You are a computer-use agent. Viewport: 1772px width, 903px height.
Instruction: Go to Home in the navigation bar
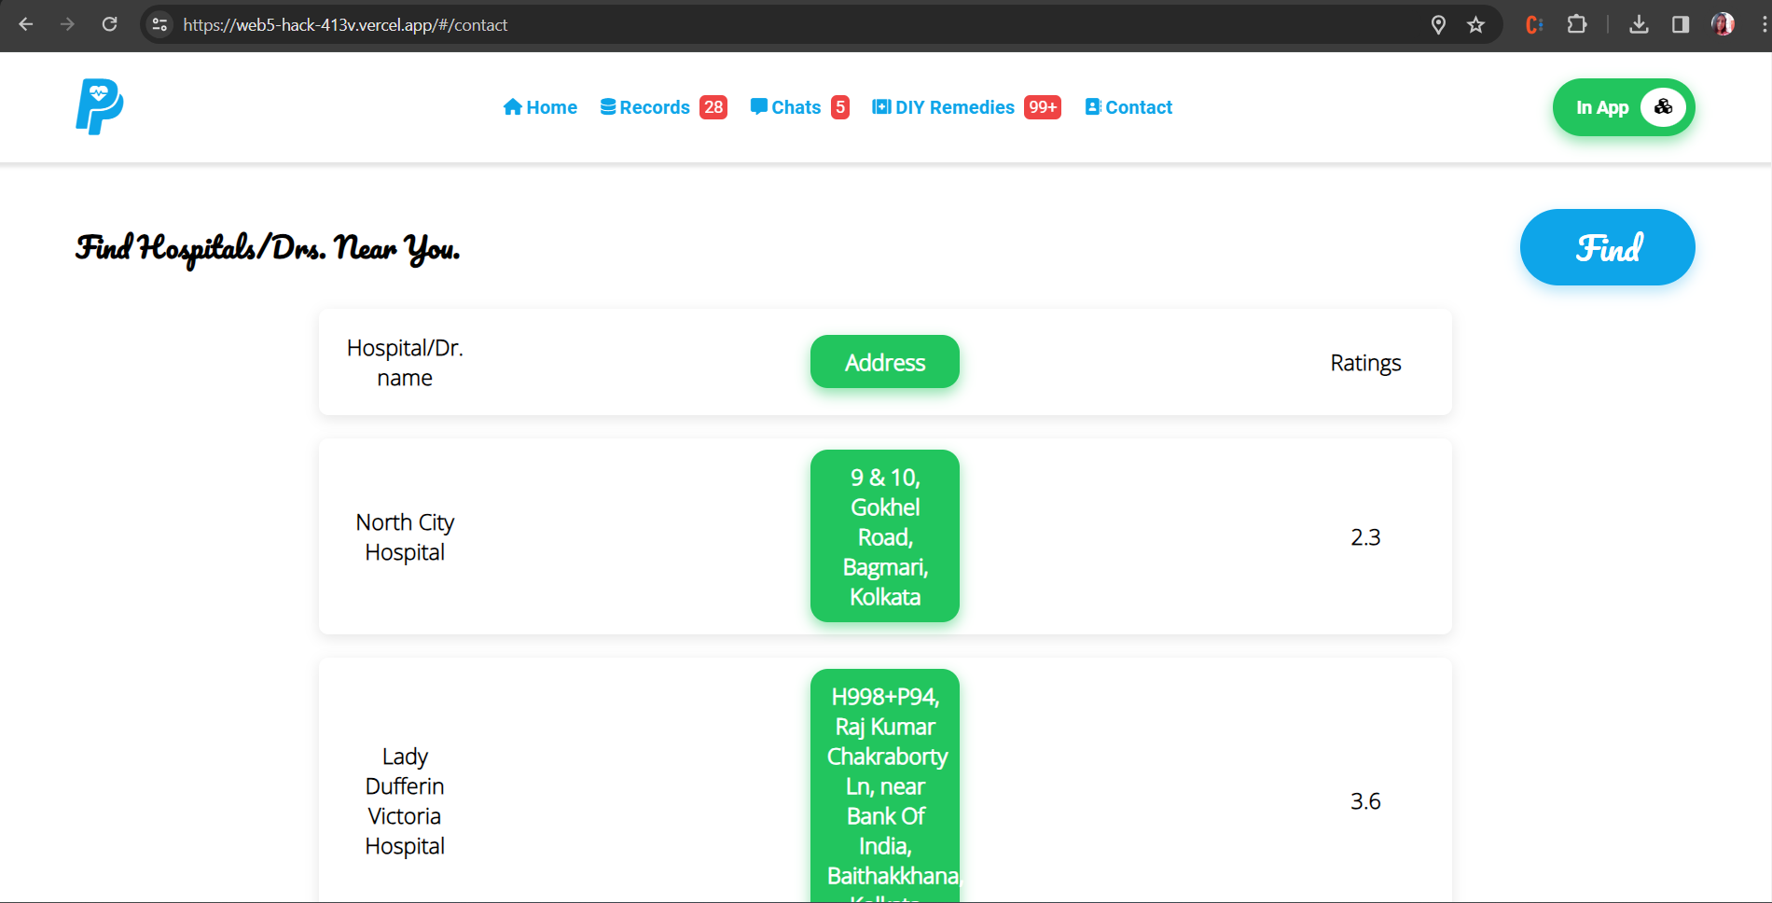(540, 107)
